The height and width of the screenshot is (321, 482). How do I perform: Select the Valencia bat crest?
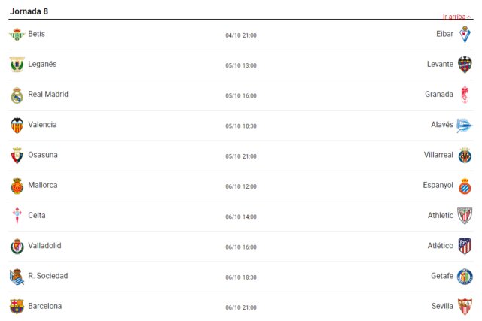click(17, 126)
